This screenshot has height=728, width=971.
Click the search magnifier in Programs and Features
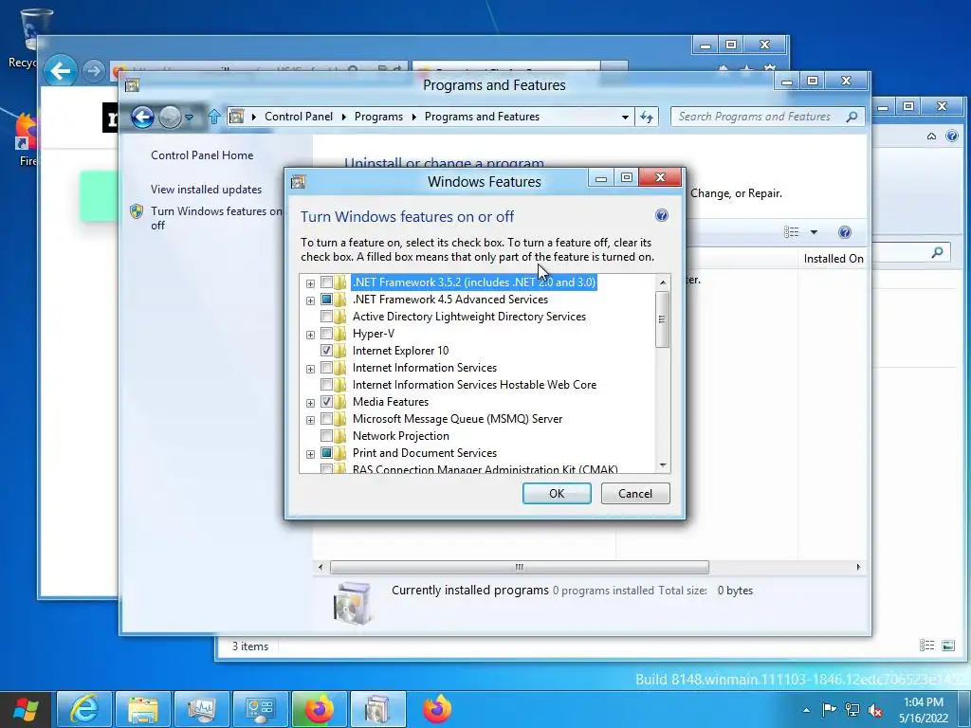pyautogui.click(x=852, y=117)
